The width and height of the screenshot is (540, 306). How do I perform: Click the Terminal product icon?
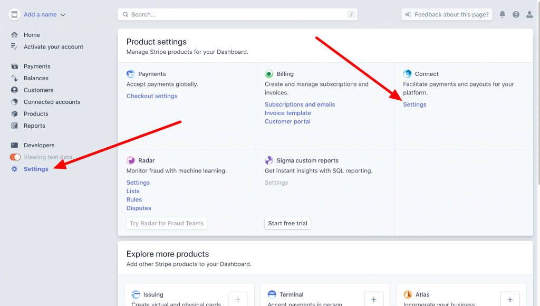coord(272,294)
